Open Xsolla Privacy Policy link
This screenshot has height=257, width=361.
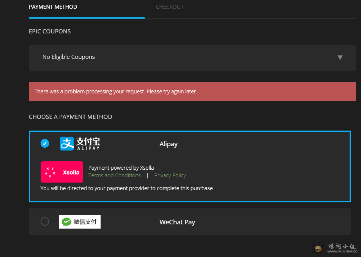coord(170,175)
